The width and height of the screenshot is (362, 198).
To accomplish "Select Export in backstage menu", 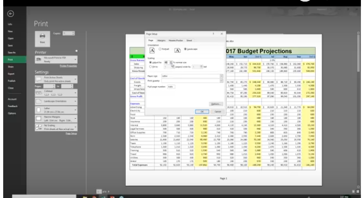I will click(x=11, y=74).
